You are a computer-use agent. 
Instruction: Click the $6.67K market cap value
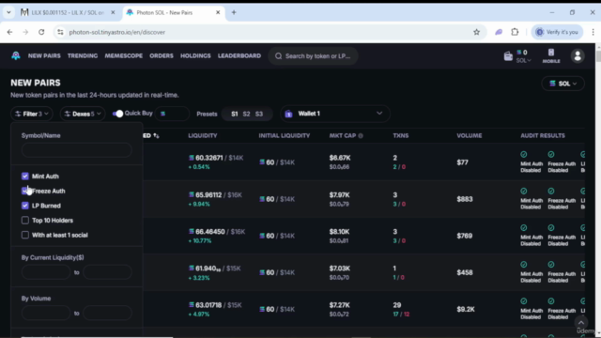(x=340, y=158)
